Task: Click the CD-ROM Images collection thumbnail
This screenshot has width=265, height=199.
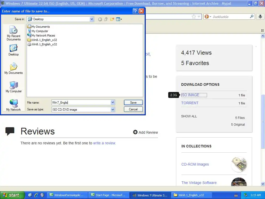Action: tap(239, 164)
